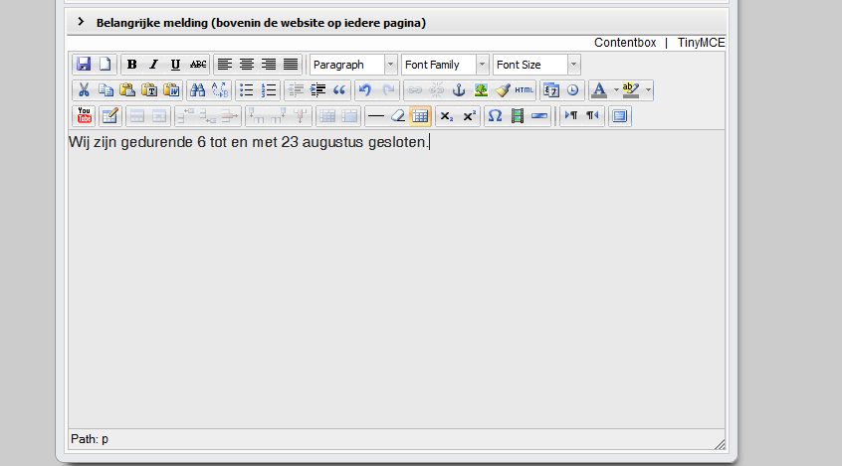The width and height of the screenshot is (842, 466).
Task: Switch to the TinyMCE editor mode
Action: 701,43
